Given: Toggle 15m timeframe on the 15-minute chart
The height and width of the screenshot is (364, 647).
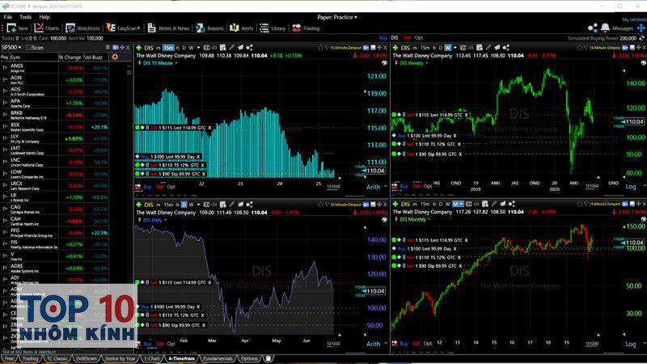Looking at the screenshot, I should click(168, 48).
